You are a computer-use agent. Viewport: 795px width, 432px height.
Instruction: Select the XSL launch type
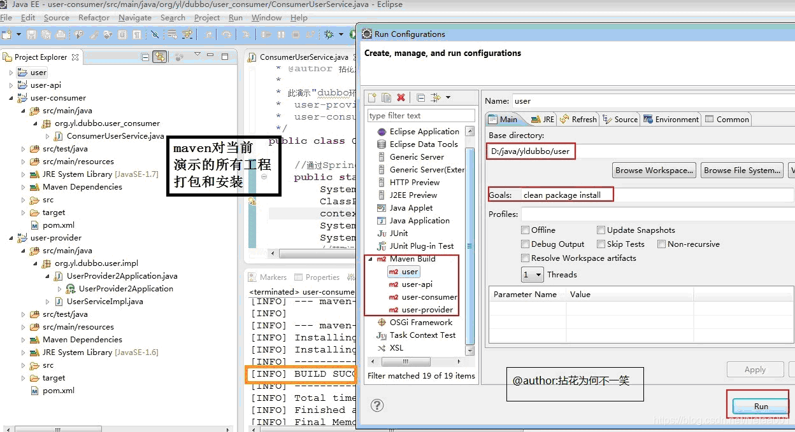390,348
